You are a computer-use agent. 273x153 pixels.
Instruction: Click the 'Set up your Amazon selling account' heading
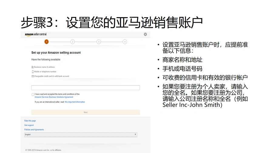tap(56, 53)
